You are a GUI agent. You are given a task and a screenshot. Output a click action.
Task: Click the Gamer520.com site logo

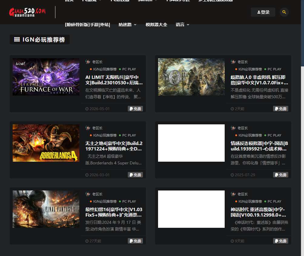coord(27,12)
